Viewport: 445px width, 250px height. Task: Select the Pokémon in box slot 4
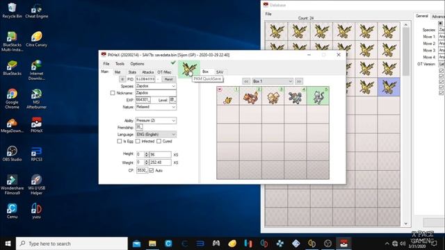click(296, 96)
